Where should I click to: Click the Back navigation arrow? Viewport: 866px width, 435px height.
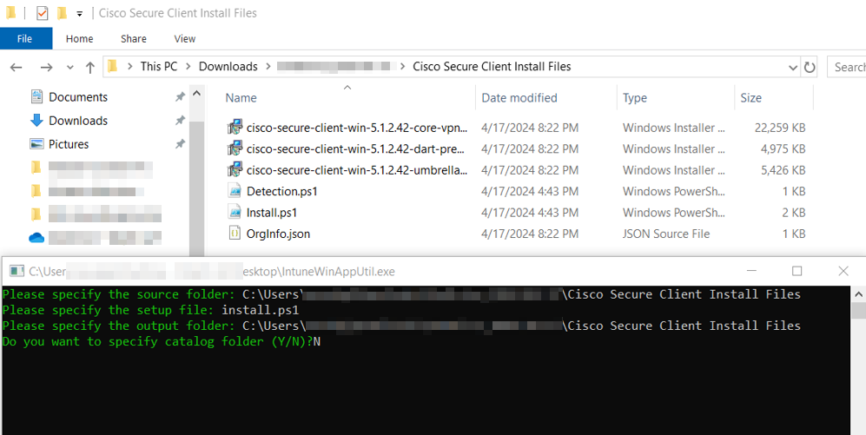pyautogui.click(x=17, y=67)
